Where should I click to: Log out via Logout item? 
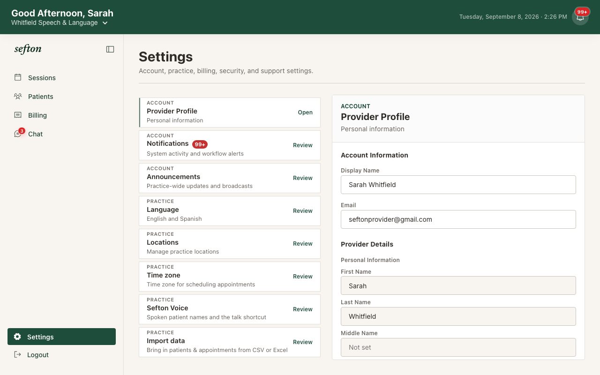point(61,355)
